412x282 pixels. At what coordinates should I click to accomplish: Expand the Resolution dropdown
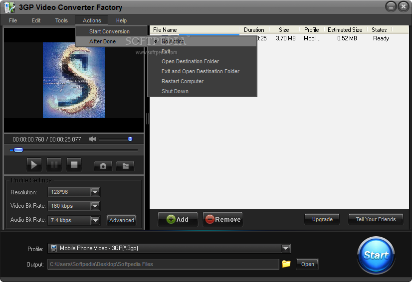click(x=95, y=192)
